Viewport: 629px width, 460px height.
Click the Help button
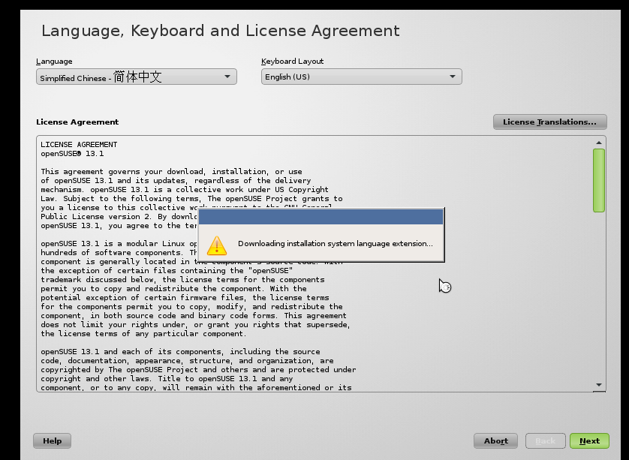coord(52,440)
